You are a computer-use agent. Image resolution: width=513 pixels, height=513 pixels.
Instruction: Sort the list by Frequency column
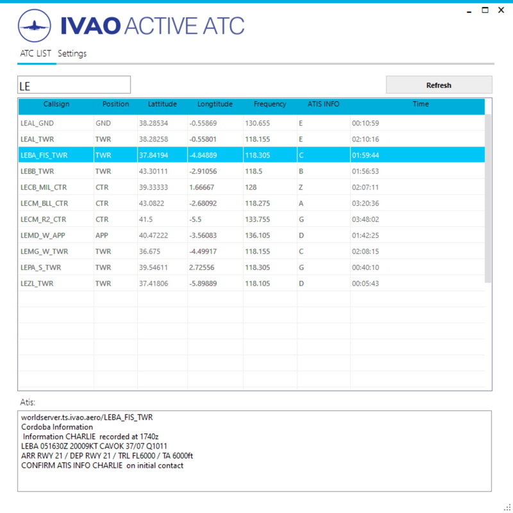point(269,105)
